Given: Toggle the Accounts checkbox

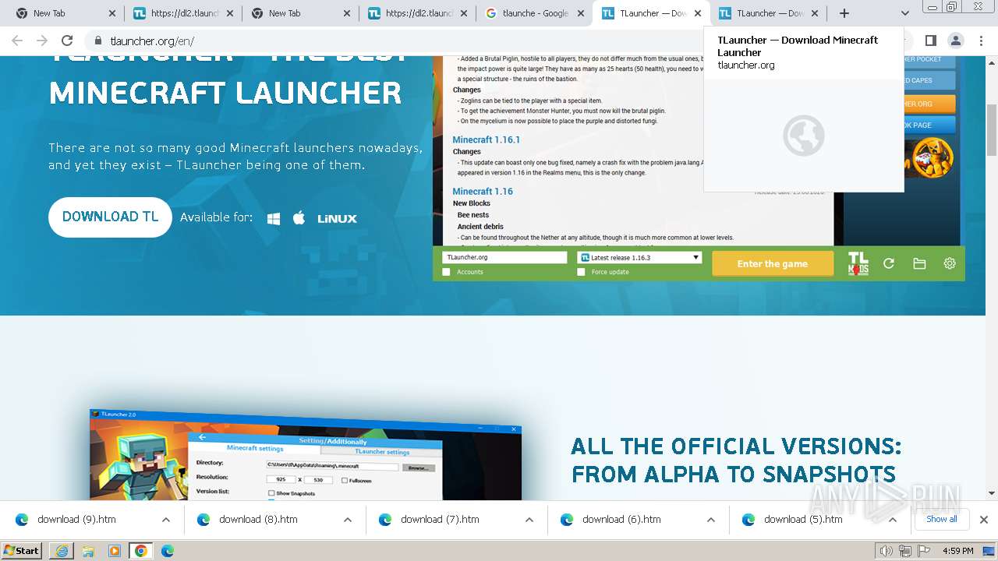Looking at the screenshot, I should [x=446, y=272].
